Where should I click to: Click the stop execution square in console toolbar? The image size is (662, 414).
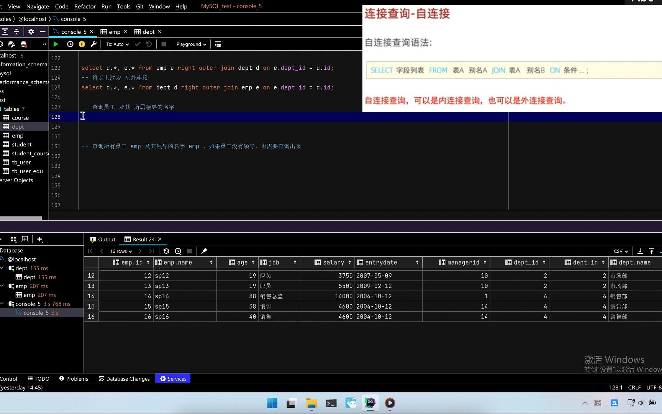[x=164, y=44]
